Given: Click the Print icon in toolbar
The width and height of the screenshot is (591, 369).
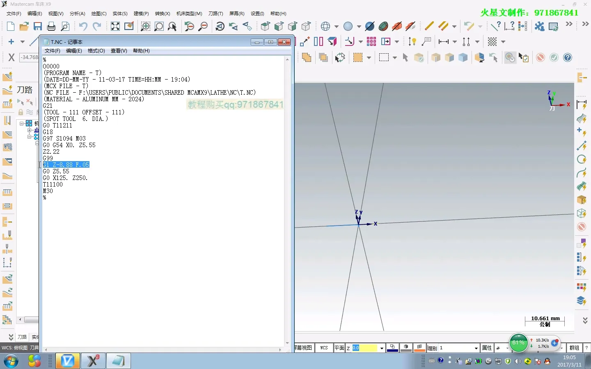Looking at the screenshot, I should [51, 27].
